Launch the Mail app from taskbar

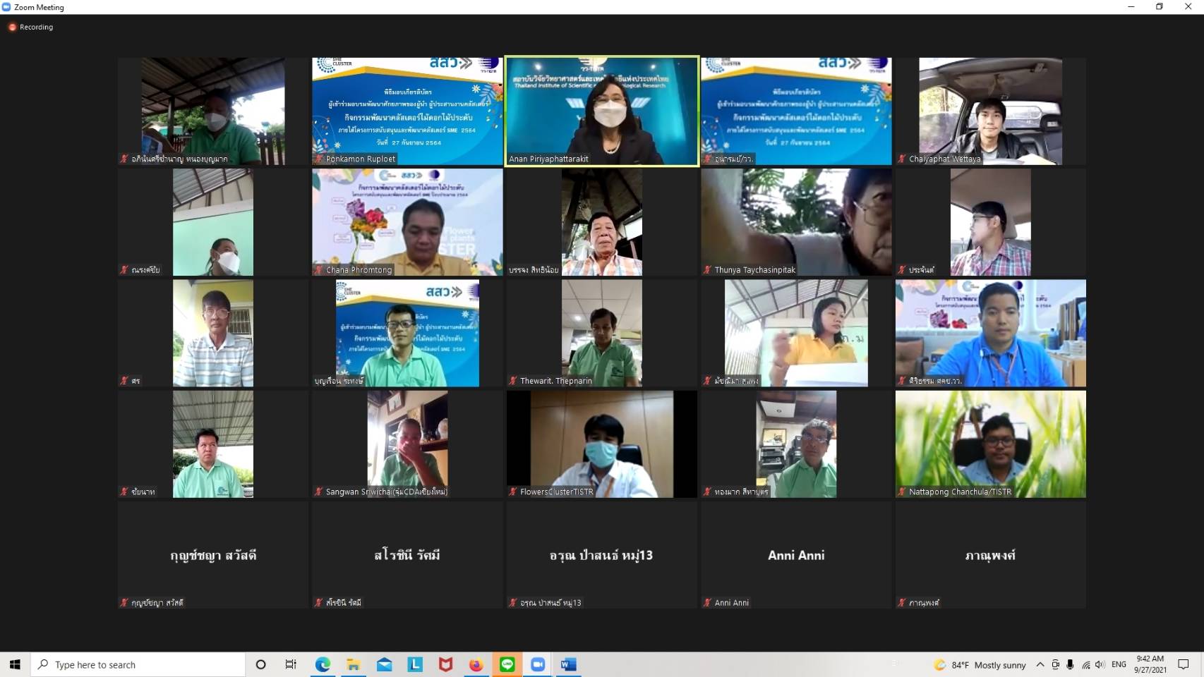[384, 664]
